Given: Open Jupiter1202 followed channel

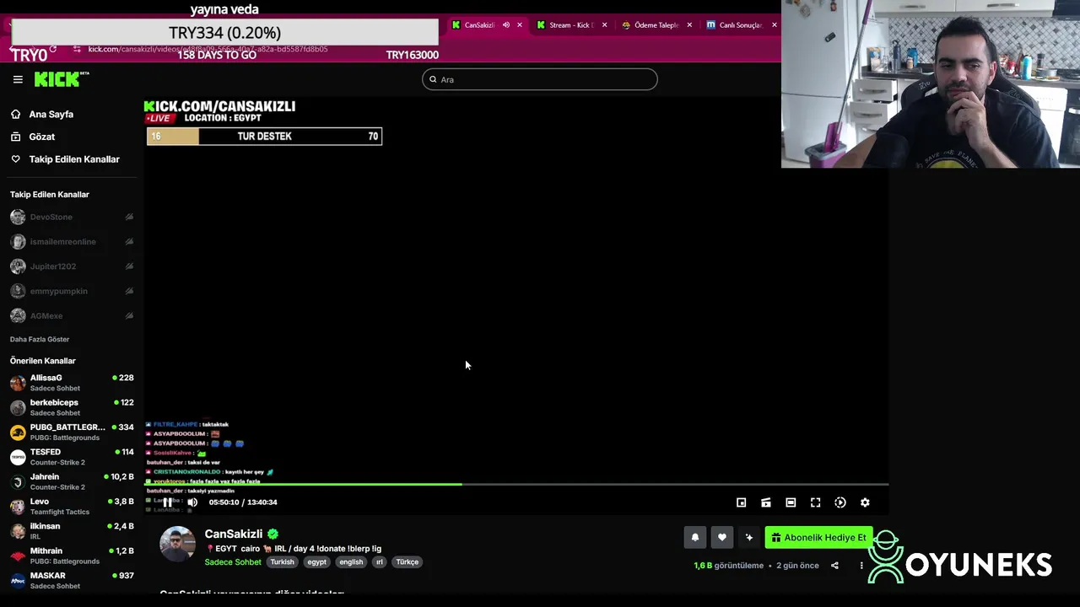Looking at the screenshot, I should [53, 266].
